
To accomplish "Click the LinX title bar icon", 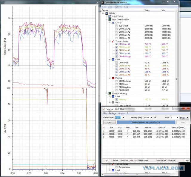I will 104,109.
